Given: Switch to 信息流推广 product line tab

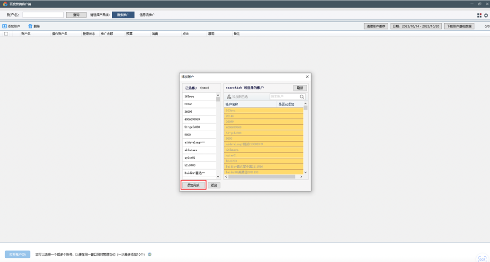Looking at the screenshot, I should click(x=147, y=15).
